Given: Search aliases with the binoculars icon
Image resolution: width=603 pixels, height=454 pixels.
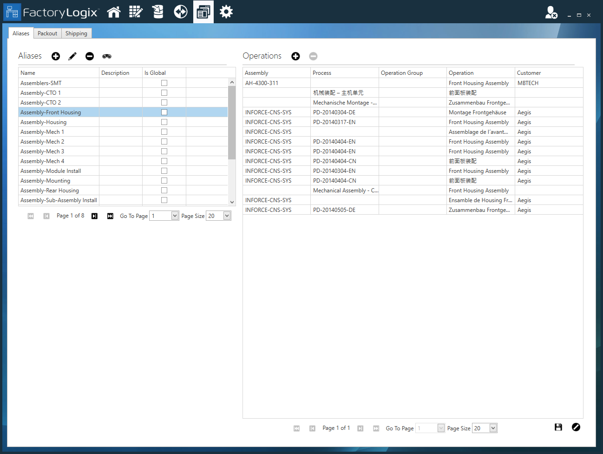Looking at the screenshot, I should click(106, 56).
